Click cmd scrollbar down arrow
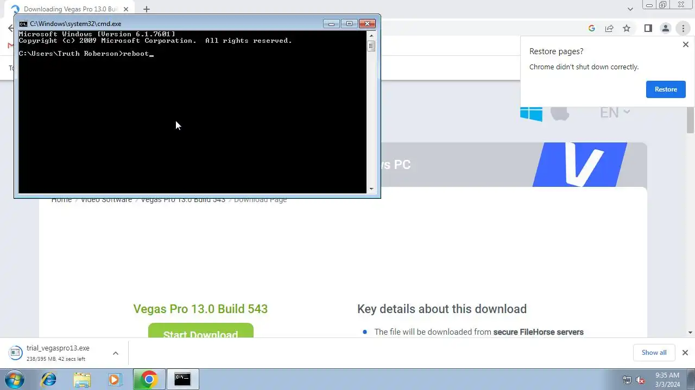Image resolution: width=695 pixels, height=390 pixels. [x=371, y=189]
